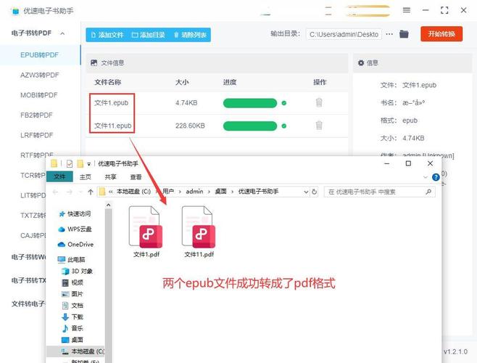The width and height of the screenshot is (477, 363).
Task: Open the 共享 tab in Explorer ribbon
Action: click(110, 176)
